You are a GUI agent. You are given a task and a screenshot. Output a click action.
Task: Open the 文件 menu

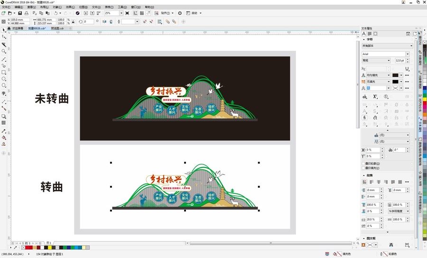[x=6, y=7]
